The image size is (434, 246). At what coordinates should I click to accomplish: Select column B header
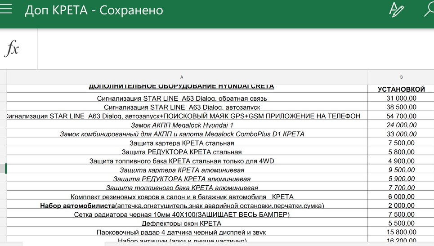(x=401, y=77)
